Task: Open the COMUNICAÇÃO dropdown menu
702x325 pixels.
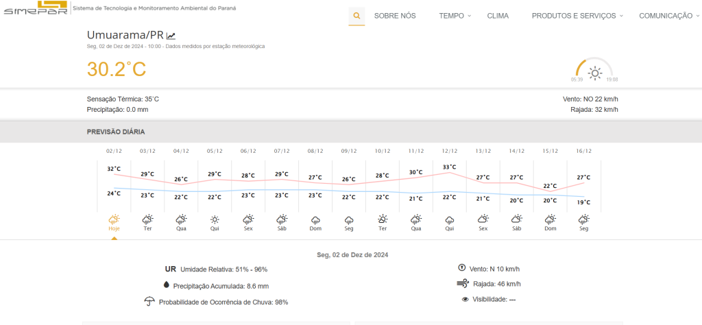Action: (670, 16)
